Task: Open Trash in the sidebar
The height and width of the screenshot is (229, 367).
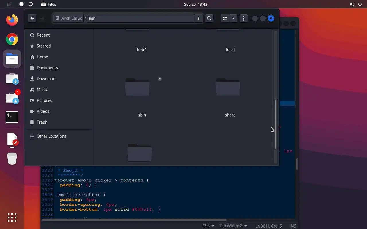Action: [60, 122]
